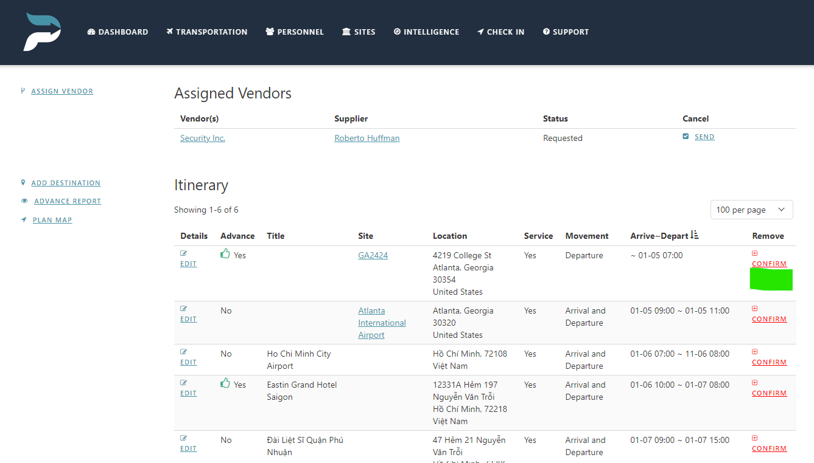The image size is (814, 463).
Task: Toggle the Advance thumbs-up for Eastin Grand Hotel Saigon
Action: pos(224,384)
